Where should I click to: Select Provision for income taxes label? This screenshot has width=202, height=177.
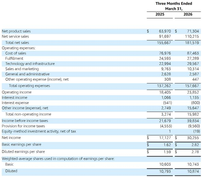pyautogui.click(x=23, y=126)
